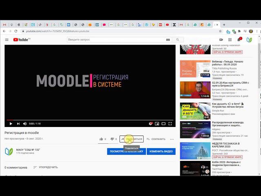Click the Поделиться share button

(x=131, y=139)
